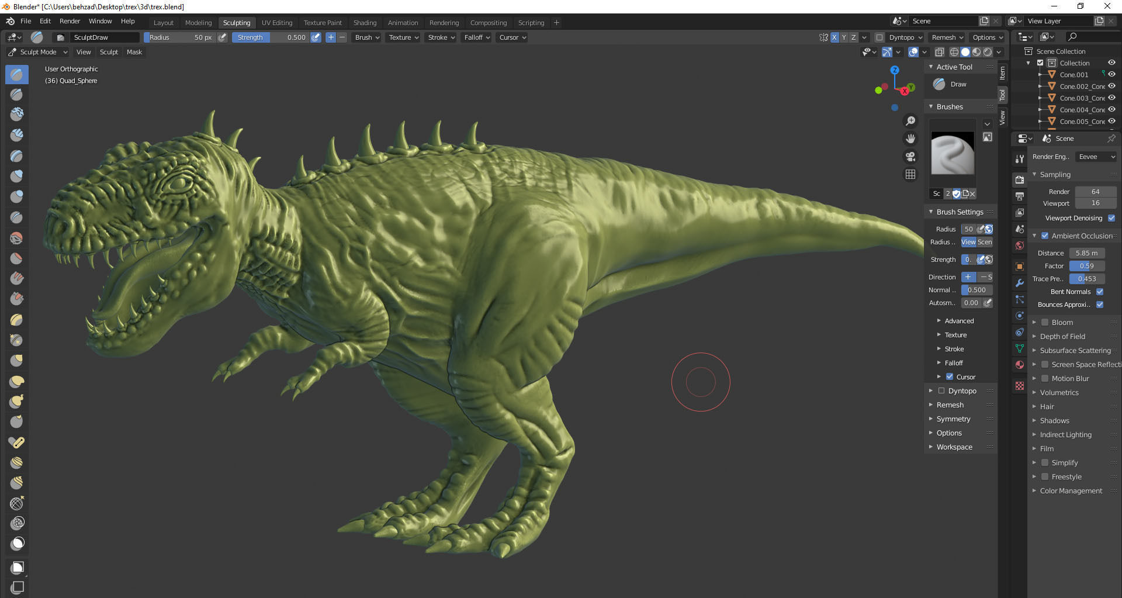Uncheck Viewport Denoising checkbox
The height and width of the screenshot is (598, 1122).
coord(1111,218)
